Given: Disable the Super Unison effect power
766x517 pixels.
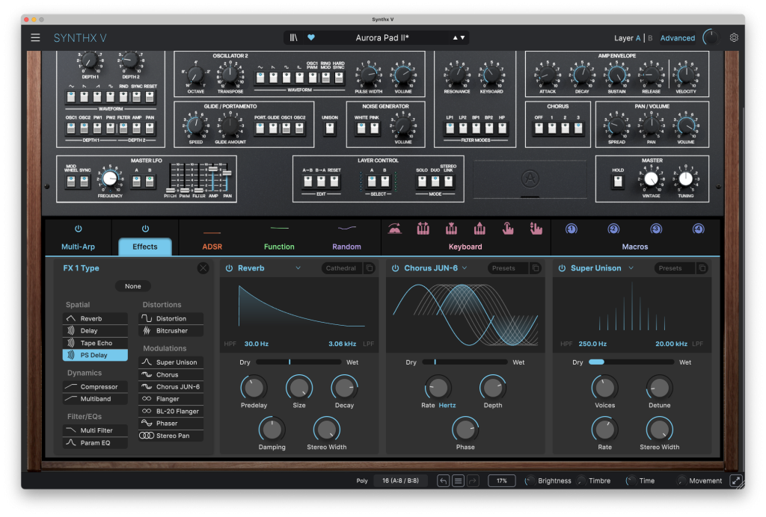Looking at the screenshot, I should point(562,268).
